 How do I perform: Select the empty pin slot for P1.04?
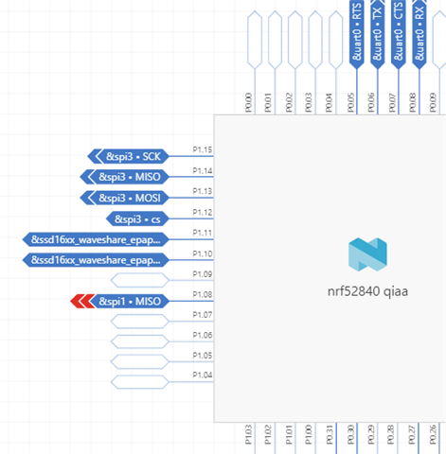[x=140, y=382]
